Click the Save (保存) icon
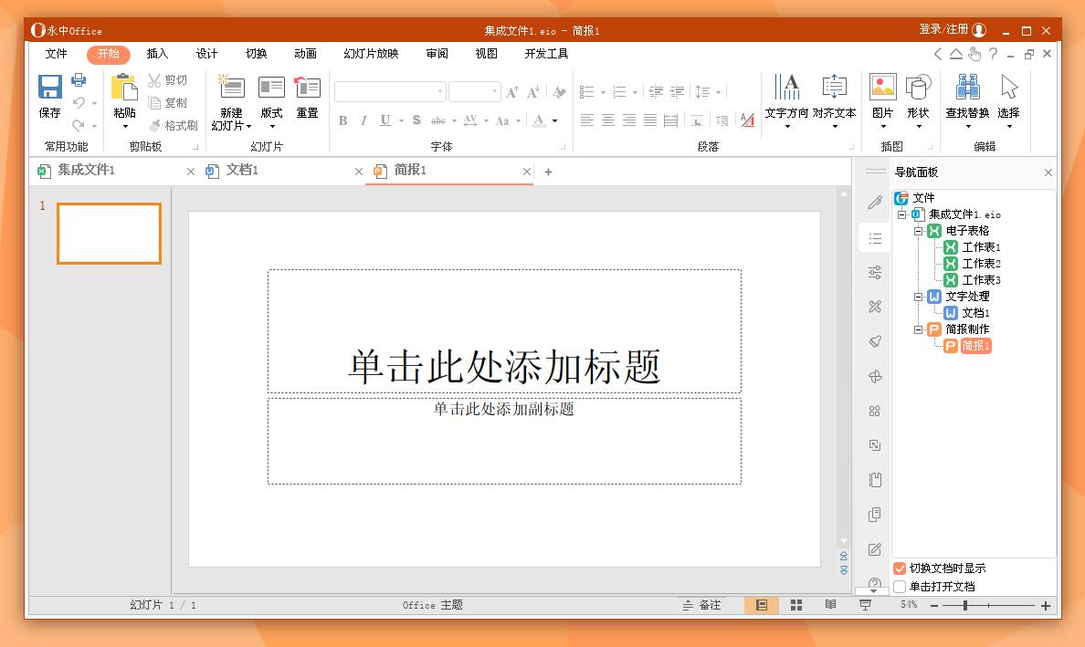This screenshot has width=1085, height=647. [x=50, y=88]
